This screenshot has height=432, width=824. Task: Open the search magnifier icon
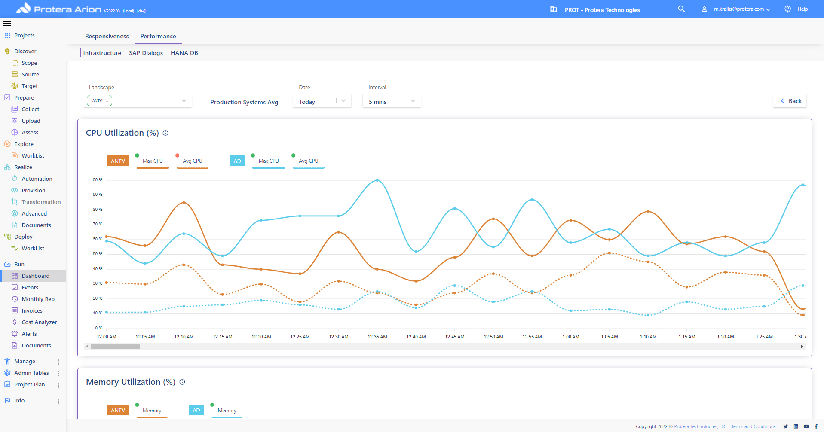(681, 9)
